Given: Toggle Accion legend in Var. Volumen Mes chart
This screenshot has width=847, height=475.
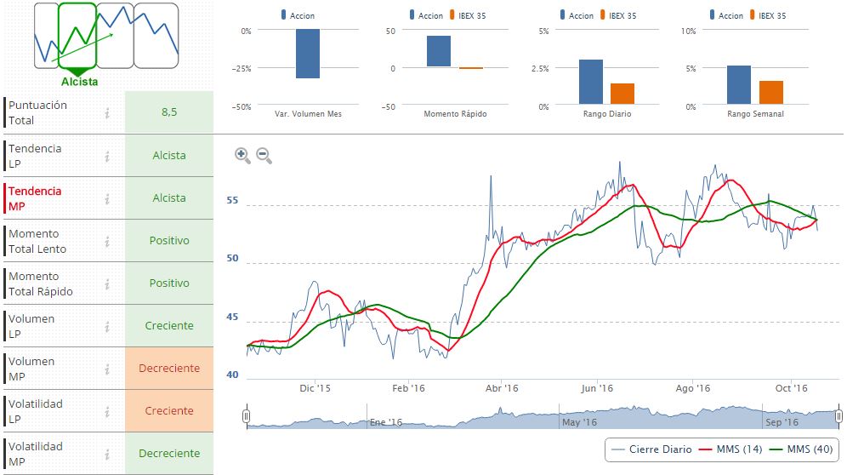Looking at the screenshot, I should 297,15.
